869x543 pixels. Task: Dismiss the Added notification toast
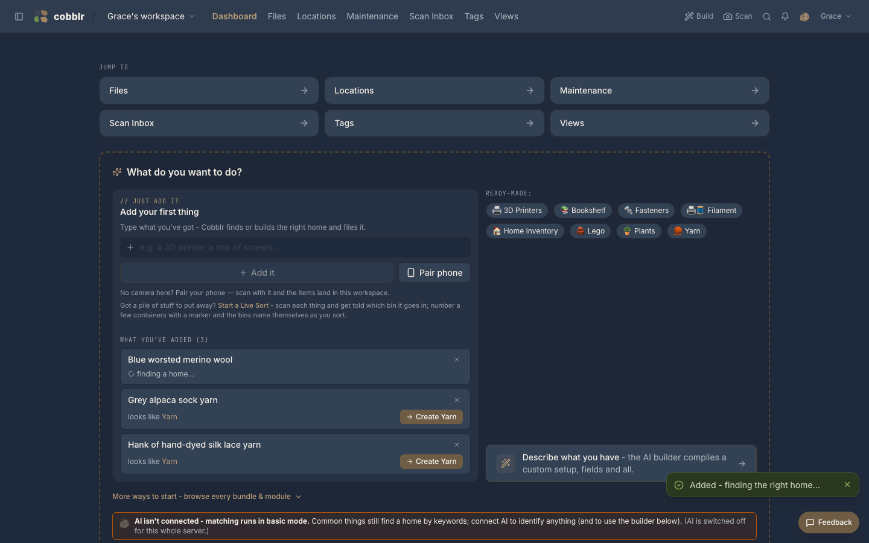pos(847,484)
